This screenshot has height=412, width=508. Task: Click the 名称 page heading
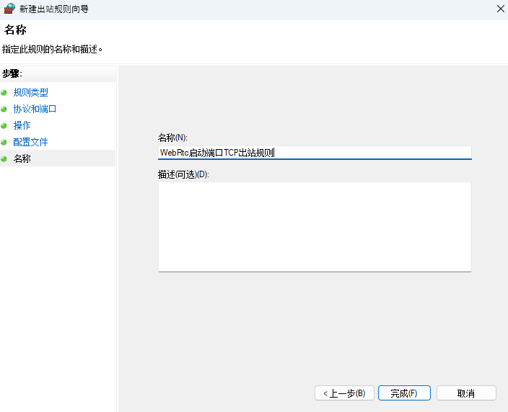click(x=15, y=30)
